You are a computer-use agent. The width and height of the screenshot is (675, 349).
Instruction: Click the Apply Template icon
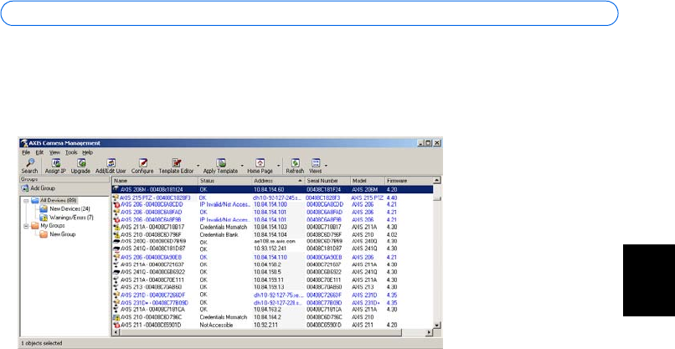point(220,164)
